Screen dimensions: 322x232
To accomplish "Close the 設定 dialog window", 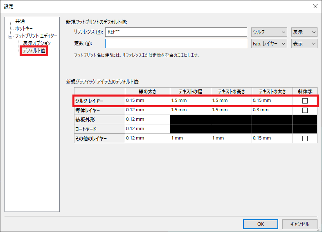I will click(x=315, y=6).
